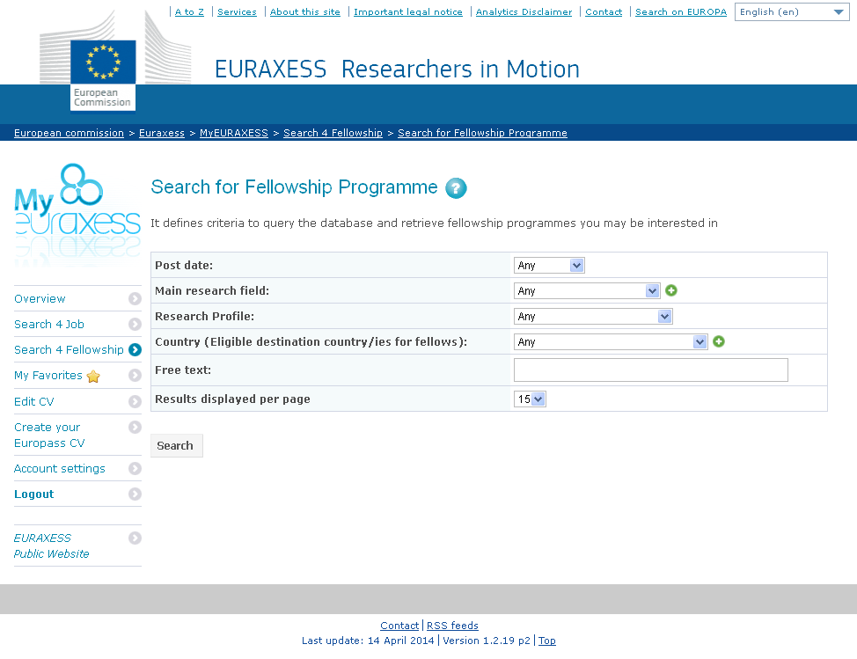
Task: Click the Search for Fellowship Programme breadcrumb
Action: [x=482, y=133]
